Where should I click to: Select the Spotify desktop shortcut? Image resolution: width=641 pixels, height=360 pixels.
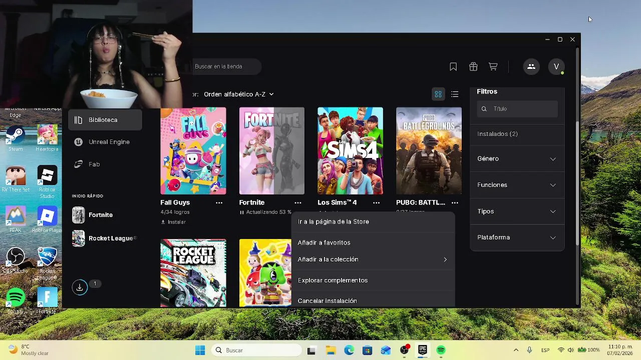point(16,301)
